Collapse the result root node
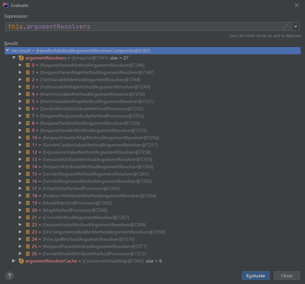Image resolution: width=305 pixels, height=284 pixels. coord(8,50)
